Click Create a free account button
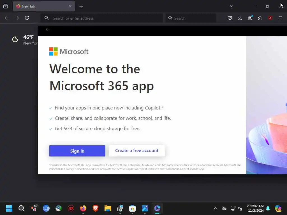The width and height of the screenshot is (287, 215). tap(137, 151)
